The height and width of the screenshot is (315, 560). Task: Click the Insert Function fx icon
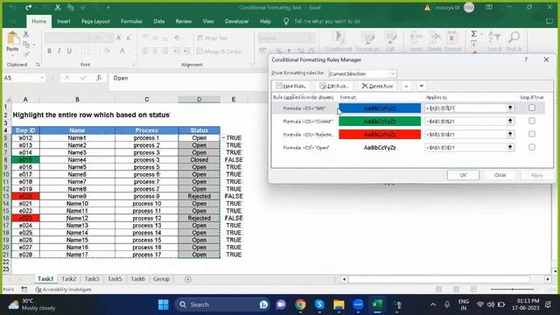(99, 78)
